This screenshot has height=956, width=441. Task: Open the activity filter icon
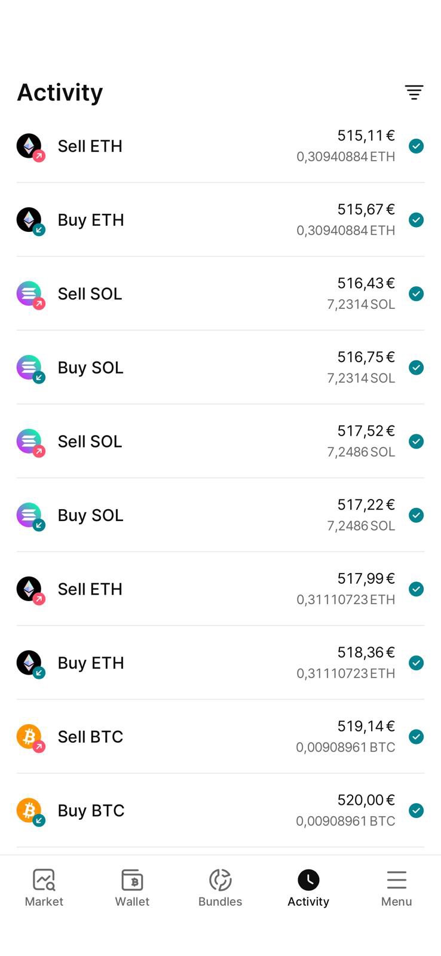tap(414, 92)
